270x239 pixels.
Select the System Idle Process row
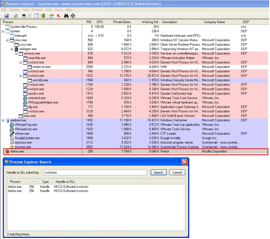pos(134,27)
